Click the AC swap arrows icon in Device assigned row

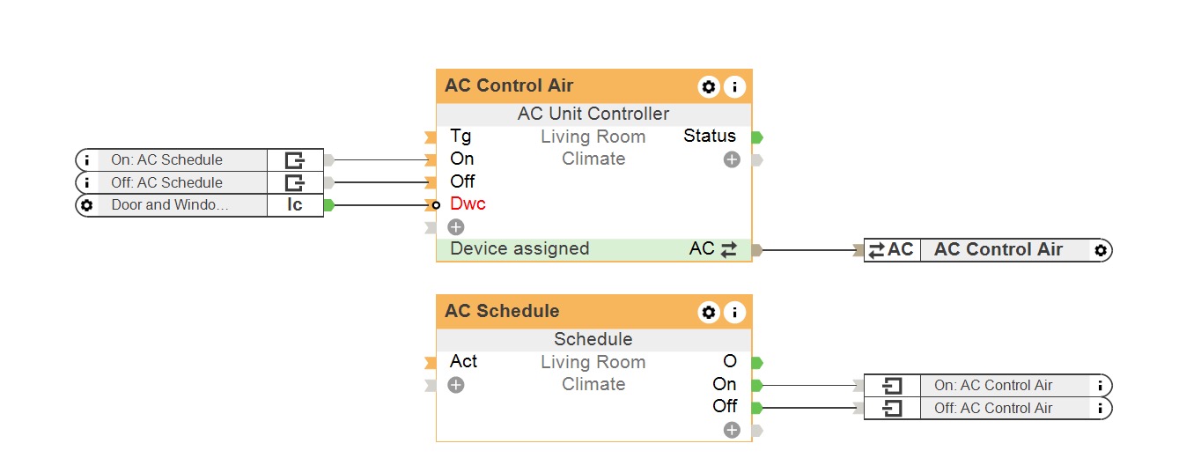pos(728,249)
